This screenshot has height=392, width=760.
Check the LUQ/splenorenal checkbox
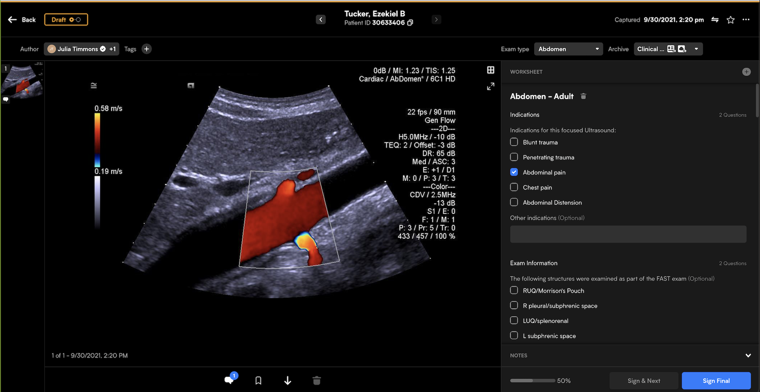tap(514, 320)
